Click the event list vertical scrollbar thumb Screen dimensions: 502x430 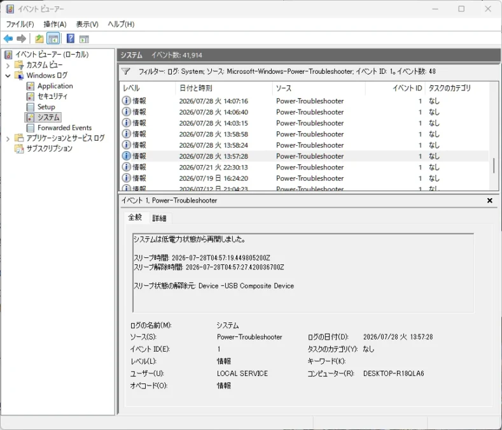tap(493, 166)
